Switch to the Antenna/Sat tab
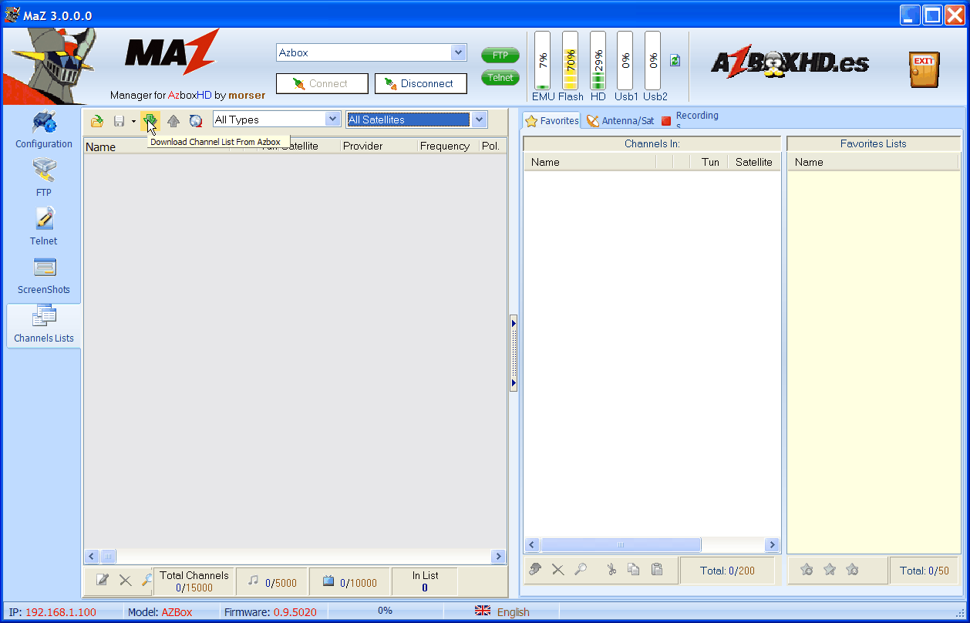Image resolution: width=970 pixels, height=623 pixels. [x=621, y=120]
